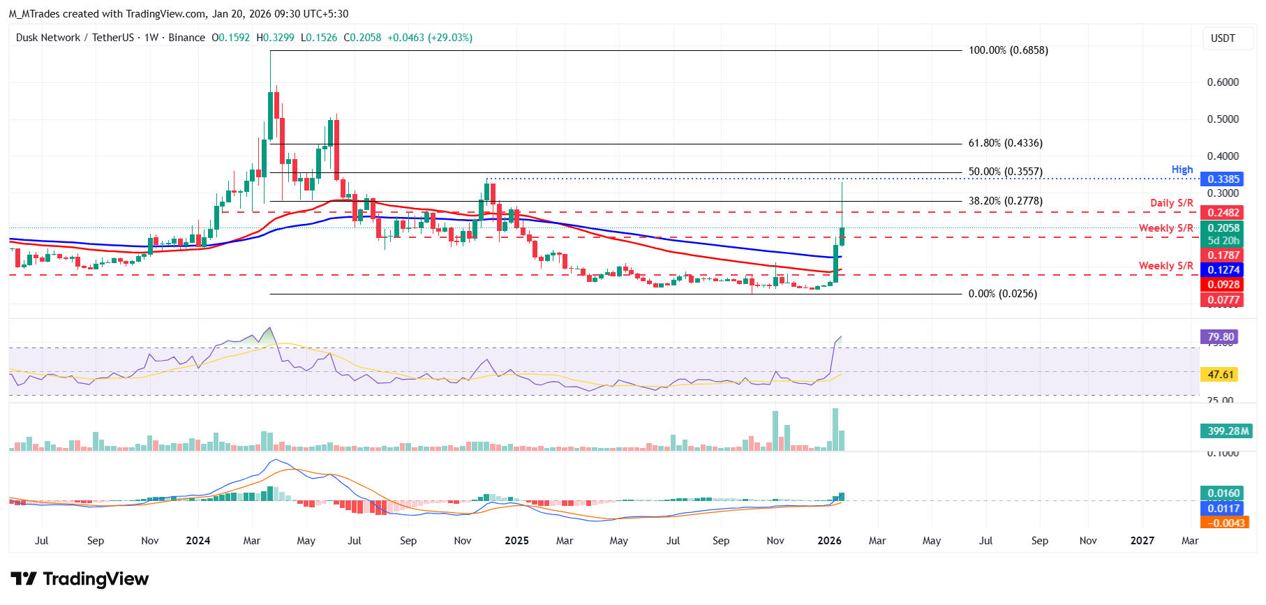This screenshot has width=1266, height=605.
Task: Select the 399.28M volume tag
Action: [1226, 431]
